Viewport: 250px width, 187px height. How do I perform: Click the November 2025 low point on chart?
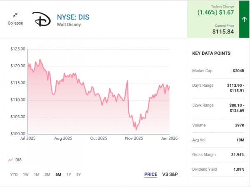tap(136, 128)
